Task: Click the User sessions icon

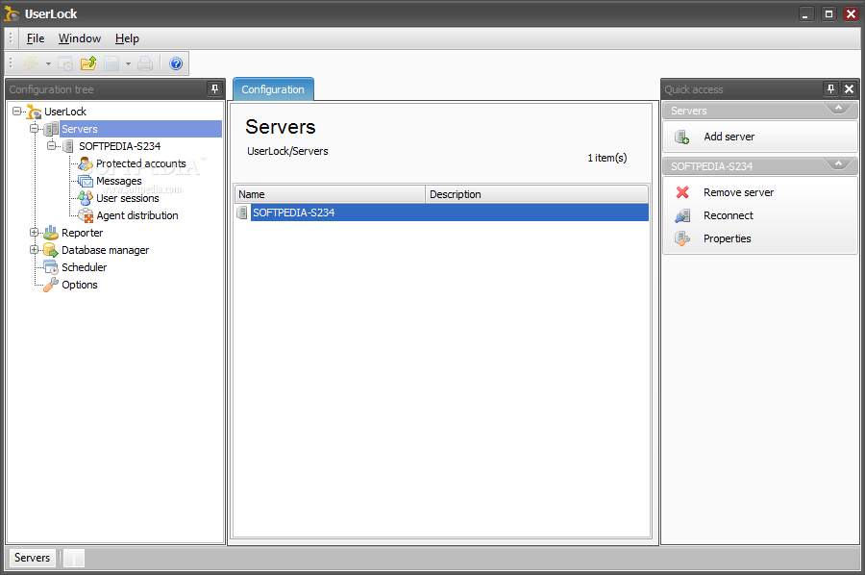Action: pos(85,198)
